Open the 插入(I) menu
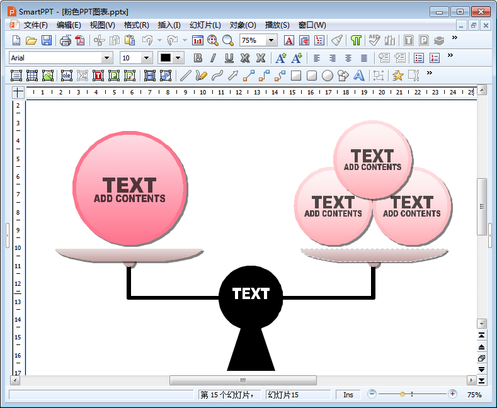The width and height of the screenshot is (497, 408). pyautogui.click(x=169, y=25)
